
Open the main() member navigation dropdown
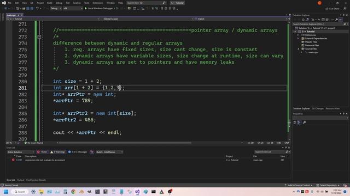click(x=241, y=19)
